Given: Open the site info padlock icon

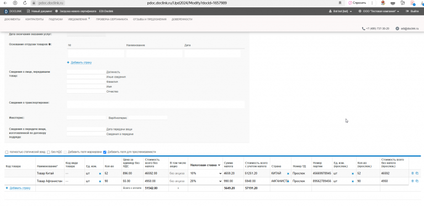Looking at the screenshot, I should 34,3.
